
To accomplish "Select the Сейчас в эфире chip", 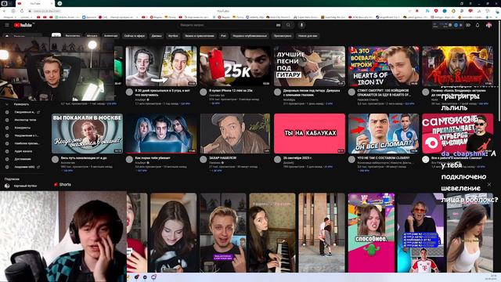I will click(134, 36).
